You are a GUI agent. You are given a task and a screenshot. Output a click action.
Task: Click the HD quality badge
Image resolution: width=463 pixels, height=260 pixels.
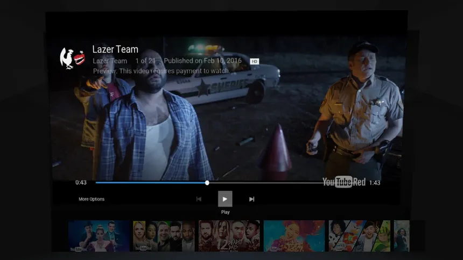coord(254,61)
